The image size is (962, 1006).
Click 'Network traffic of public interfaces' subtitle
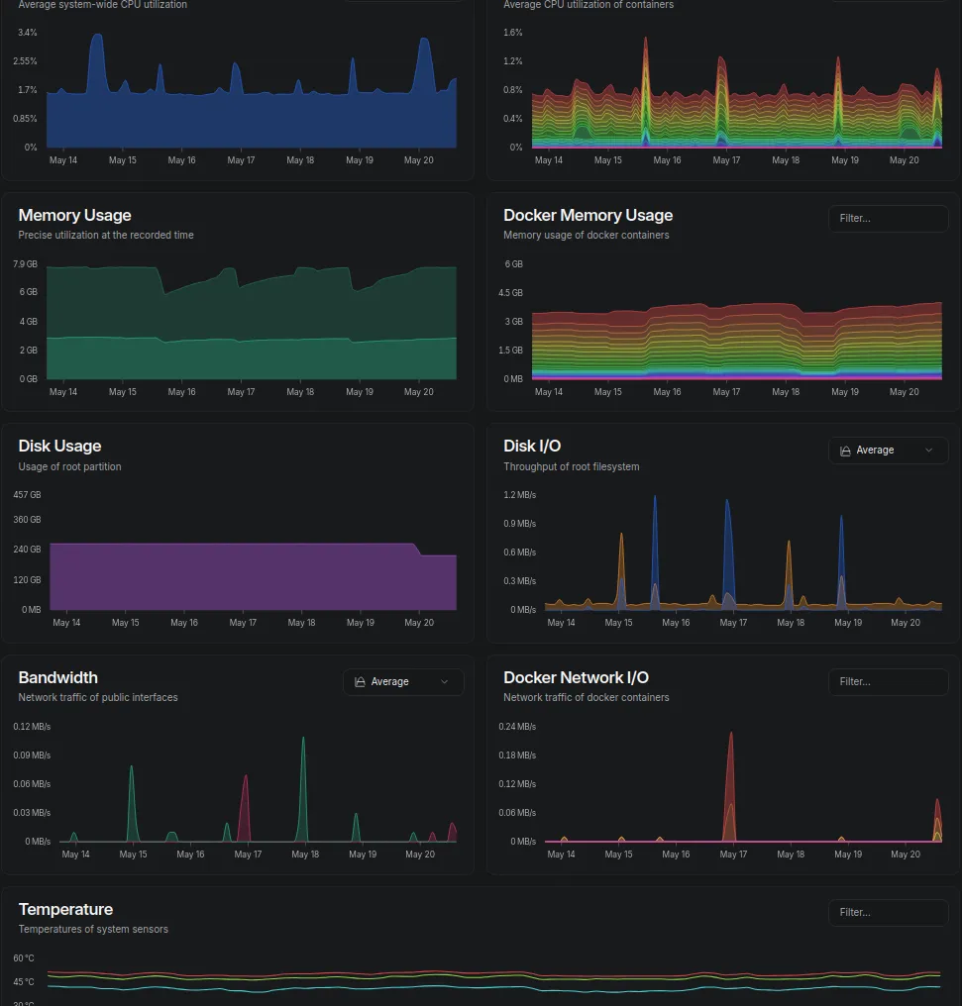click(x=97, y=697)
